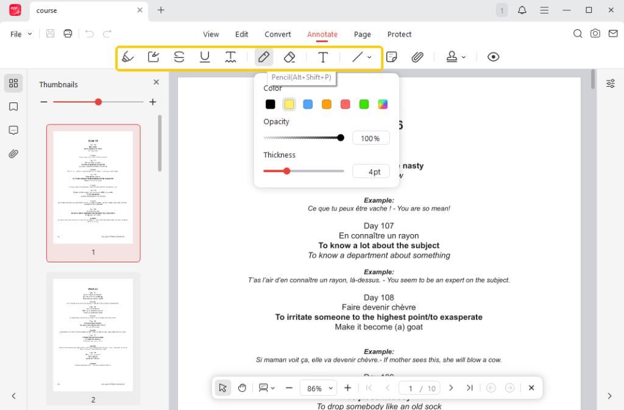This screenshot has height=410, width=624.
Task: Click the Email envelope icon
Action: point(613,34)
